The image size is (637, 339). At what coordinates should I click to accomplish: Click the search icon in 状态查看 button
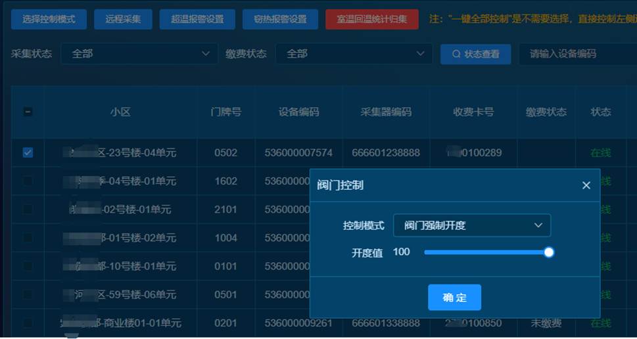click(x=456, y=54)
